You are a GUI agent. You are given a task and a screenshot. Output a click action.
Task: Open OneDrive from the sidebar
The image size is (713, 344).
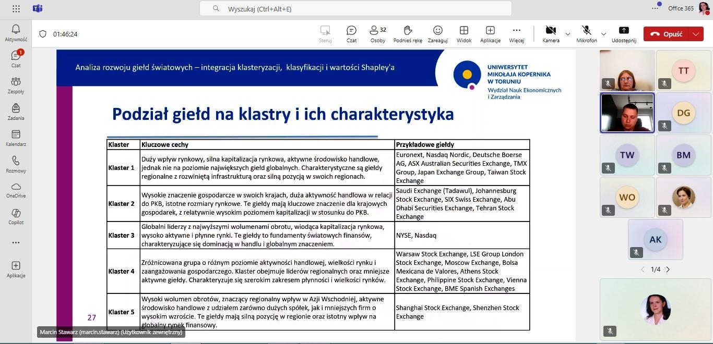[16, 190]
